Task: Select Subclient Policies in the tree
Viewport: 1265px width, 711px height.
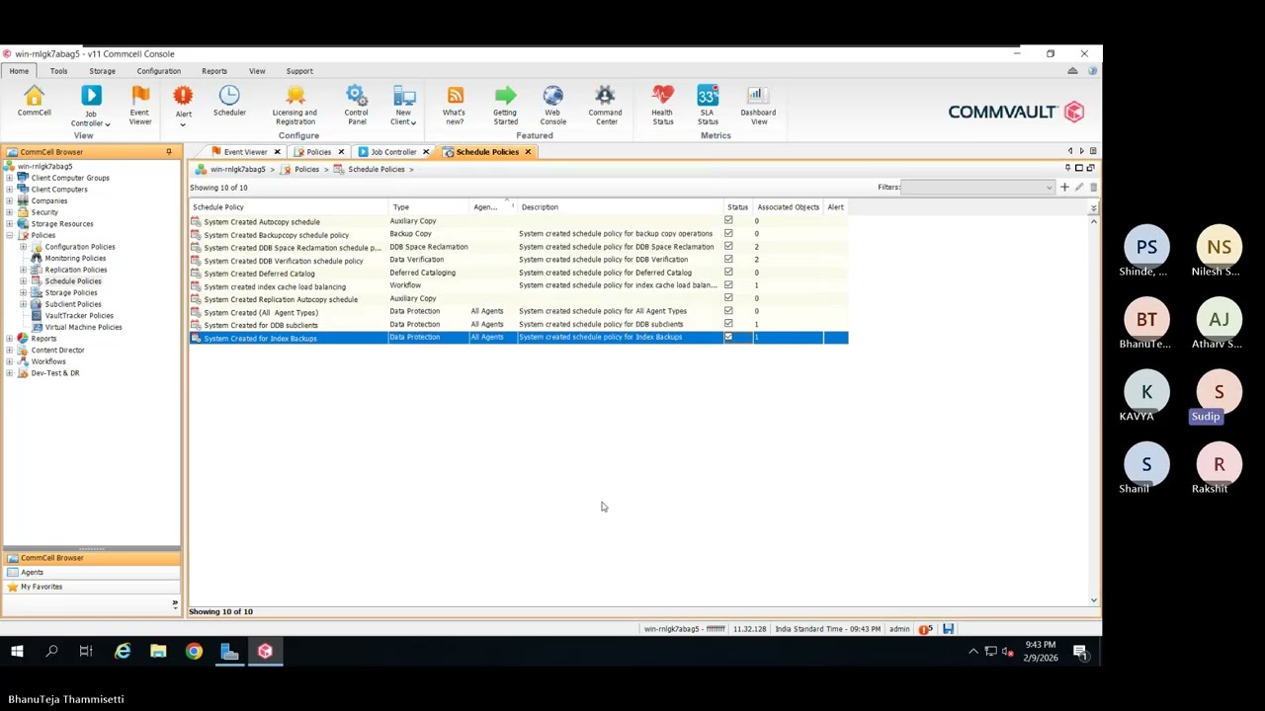Action: click(73, 304)
